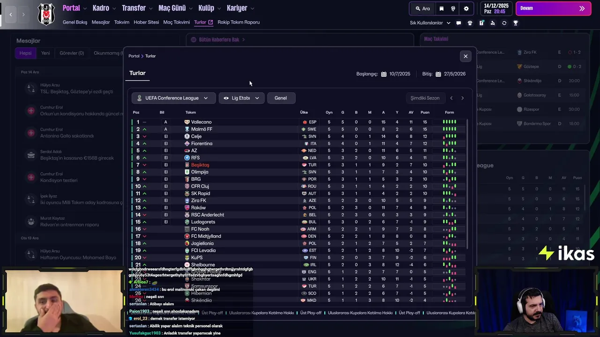Screen dimensions: 600x337
Task: Expand the Kulüp menu chevron
Action: 218,8
